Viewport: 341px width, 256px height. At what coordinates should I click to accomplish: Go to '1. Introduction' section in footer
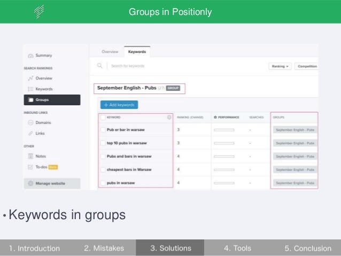click(x=34, y=248)
